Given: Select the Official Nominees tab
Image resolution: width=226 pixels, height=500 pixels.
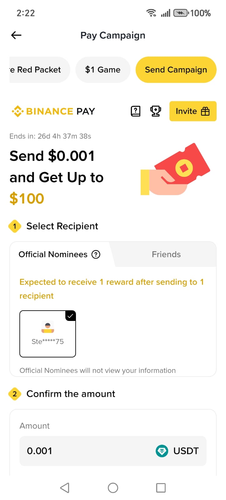Looking at the screenshot, I should coord(53,254).
